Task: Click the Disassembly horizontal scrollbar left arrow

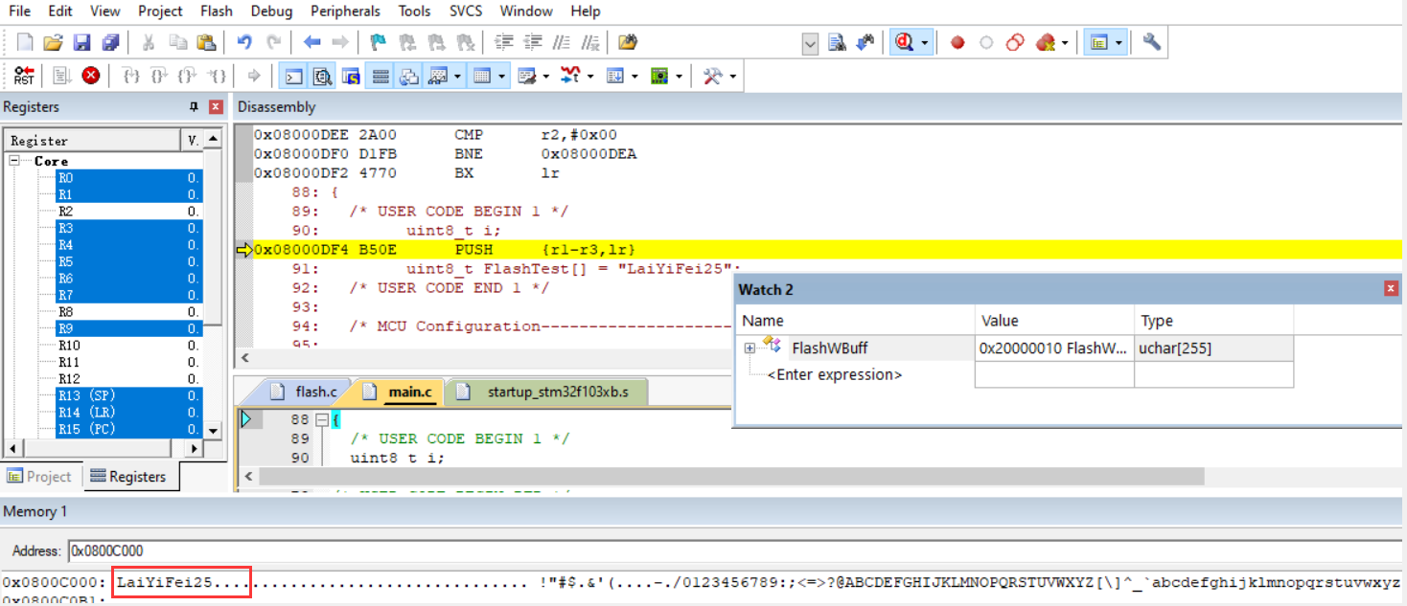Action: tap(243, 357)
